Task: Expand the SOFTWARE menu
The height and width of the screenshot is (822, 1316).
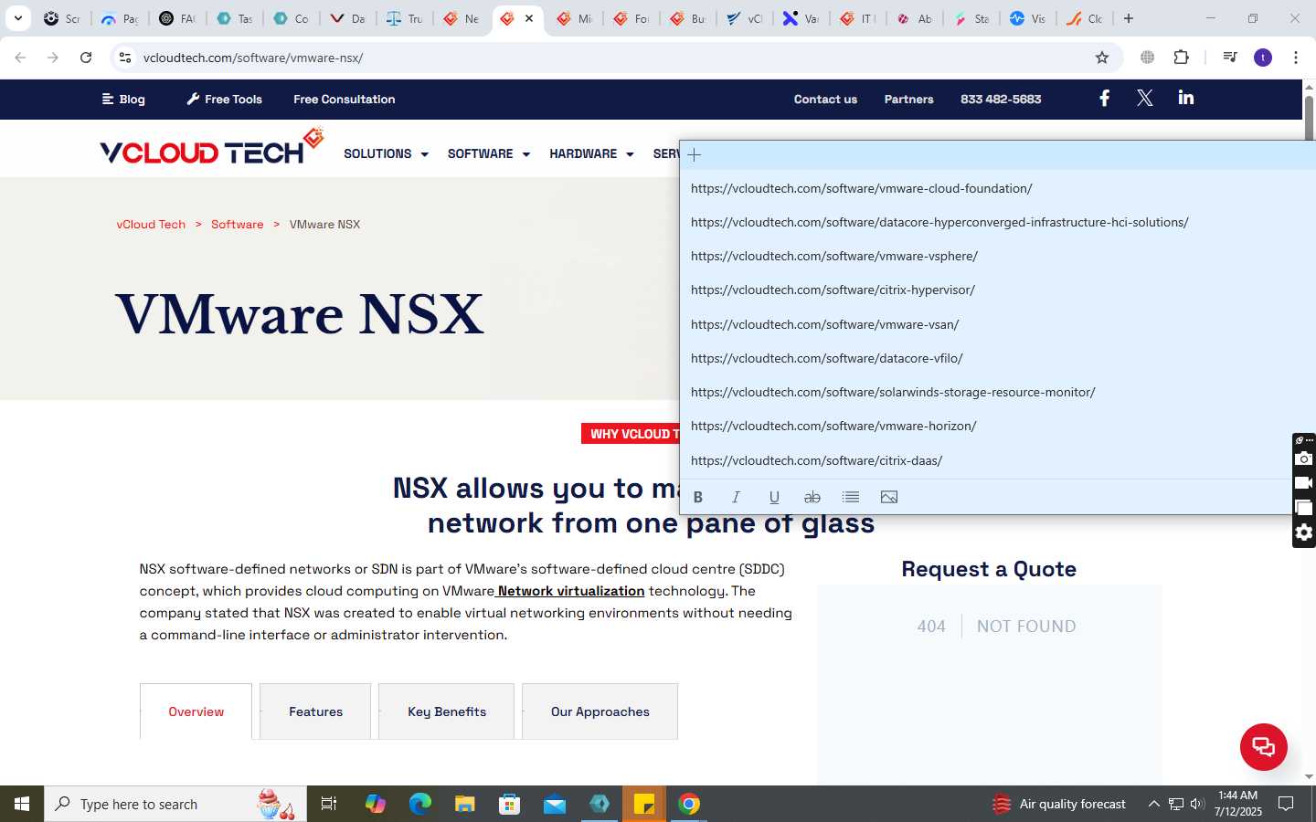Action: click(489, 153)
